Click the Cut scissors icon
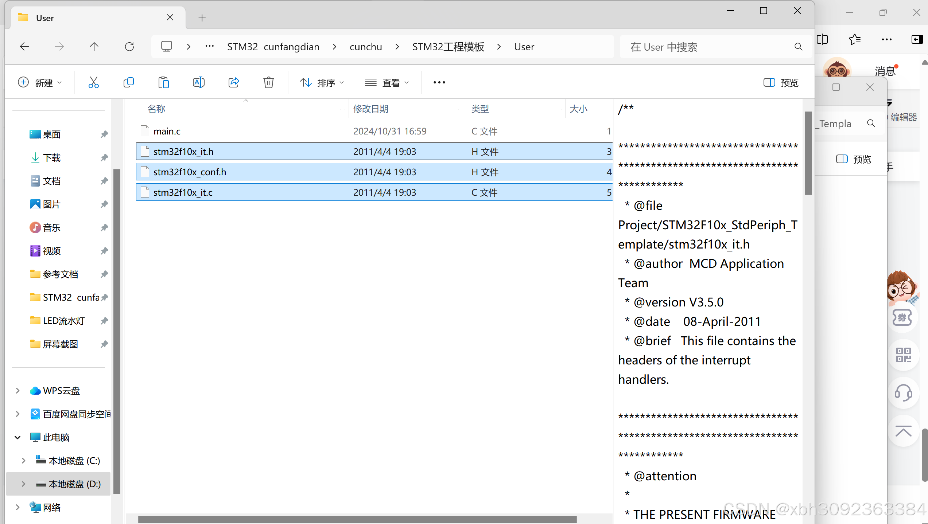The width and height of the screenshot is (928, 524). [93, 83]
